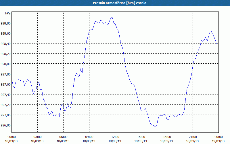Click the 15:00 x-axis time label

tap(141, 137)
